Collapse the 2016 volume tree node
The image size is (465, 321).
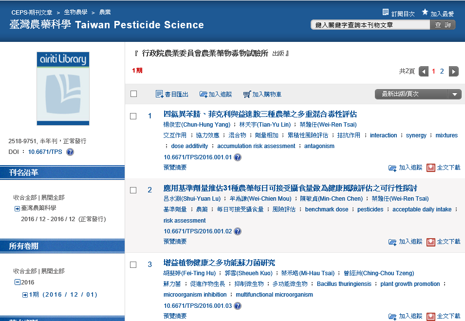click(17, 282)
